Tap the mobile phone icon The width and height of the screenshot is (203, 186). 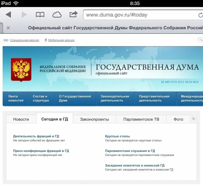click(x=46, y=40)
